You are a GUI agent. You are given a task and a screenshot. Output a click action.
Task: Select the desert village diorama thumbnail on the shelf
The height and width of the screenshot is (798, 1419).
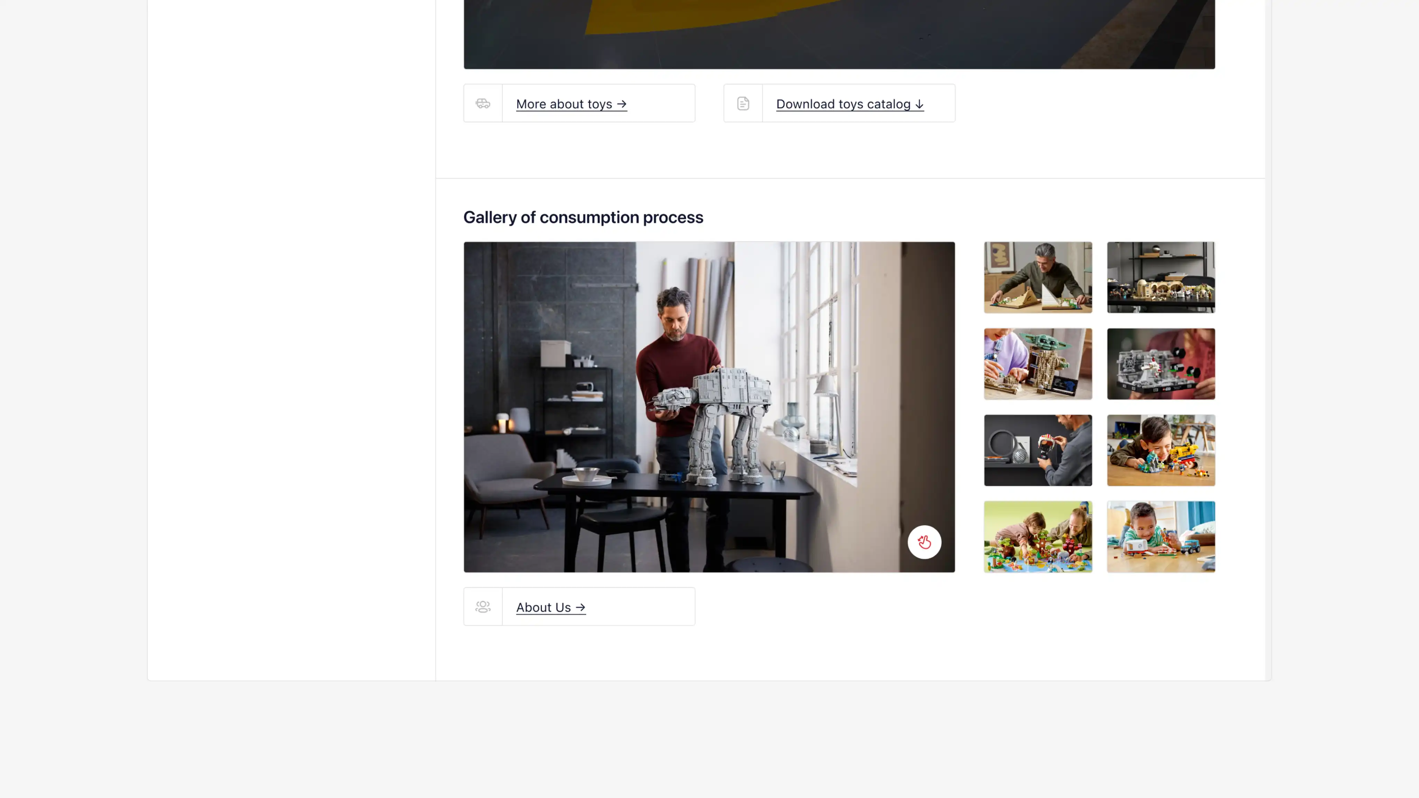[x=1161, y=277]
